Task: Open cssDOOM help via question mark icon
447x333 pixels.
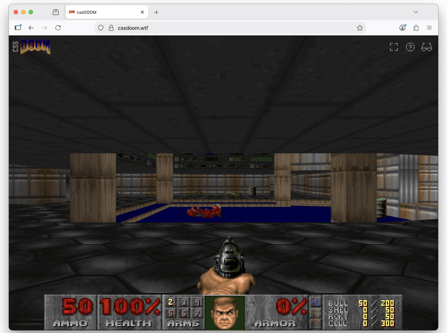Action: coord(410,47)
